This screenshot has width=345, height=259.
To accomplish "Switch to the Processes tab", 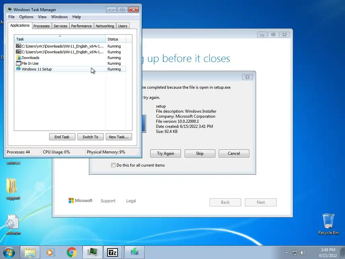I will pos(41,26).
